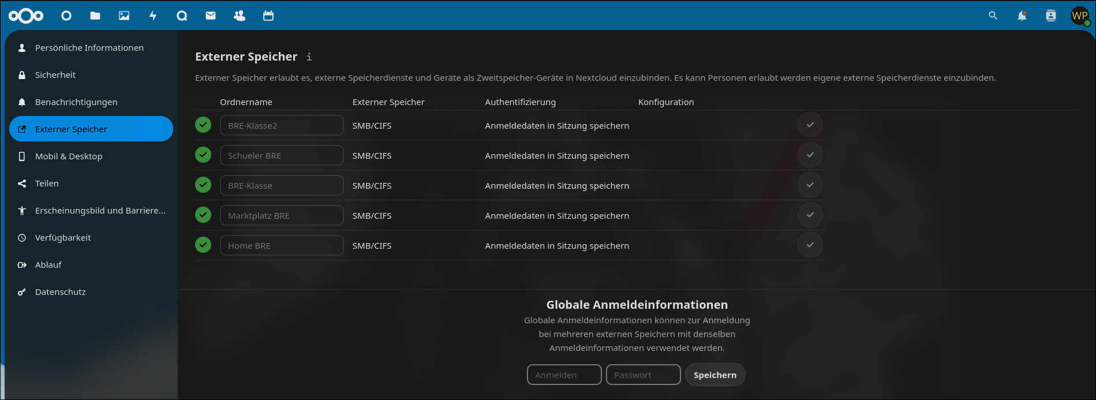Click the Passwort input field
The image size is (1096, 400).
(643, 375)
